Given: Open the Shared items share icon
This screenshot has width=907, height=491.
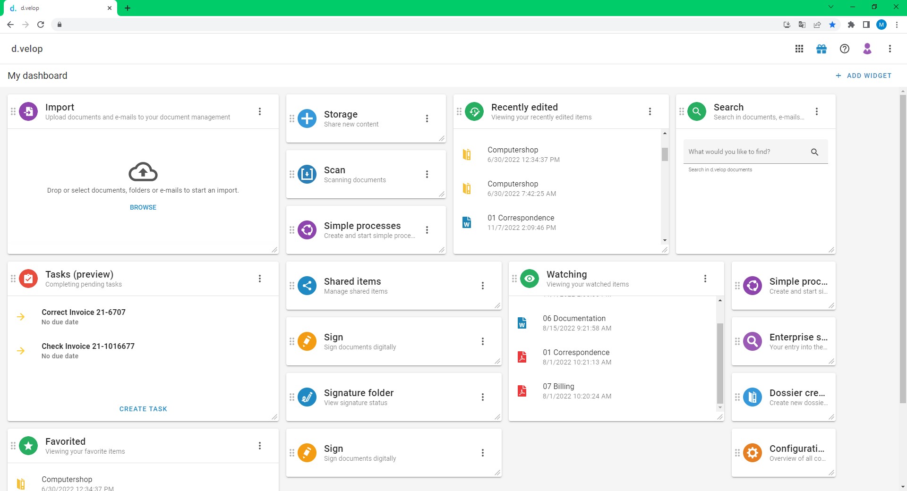Looking at the screenshot, I should click(x=307, y=286).
